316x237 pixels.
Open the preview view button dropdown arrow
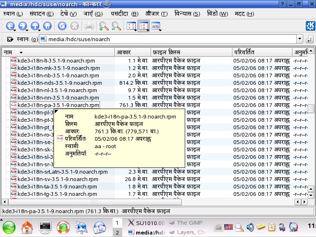click(x=160, y=30)
